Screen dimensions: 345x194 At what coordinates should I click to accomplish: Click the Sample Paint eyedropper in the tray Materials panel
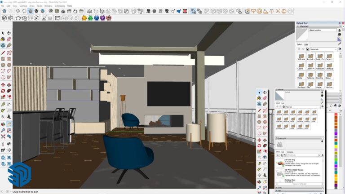[340, 44]
